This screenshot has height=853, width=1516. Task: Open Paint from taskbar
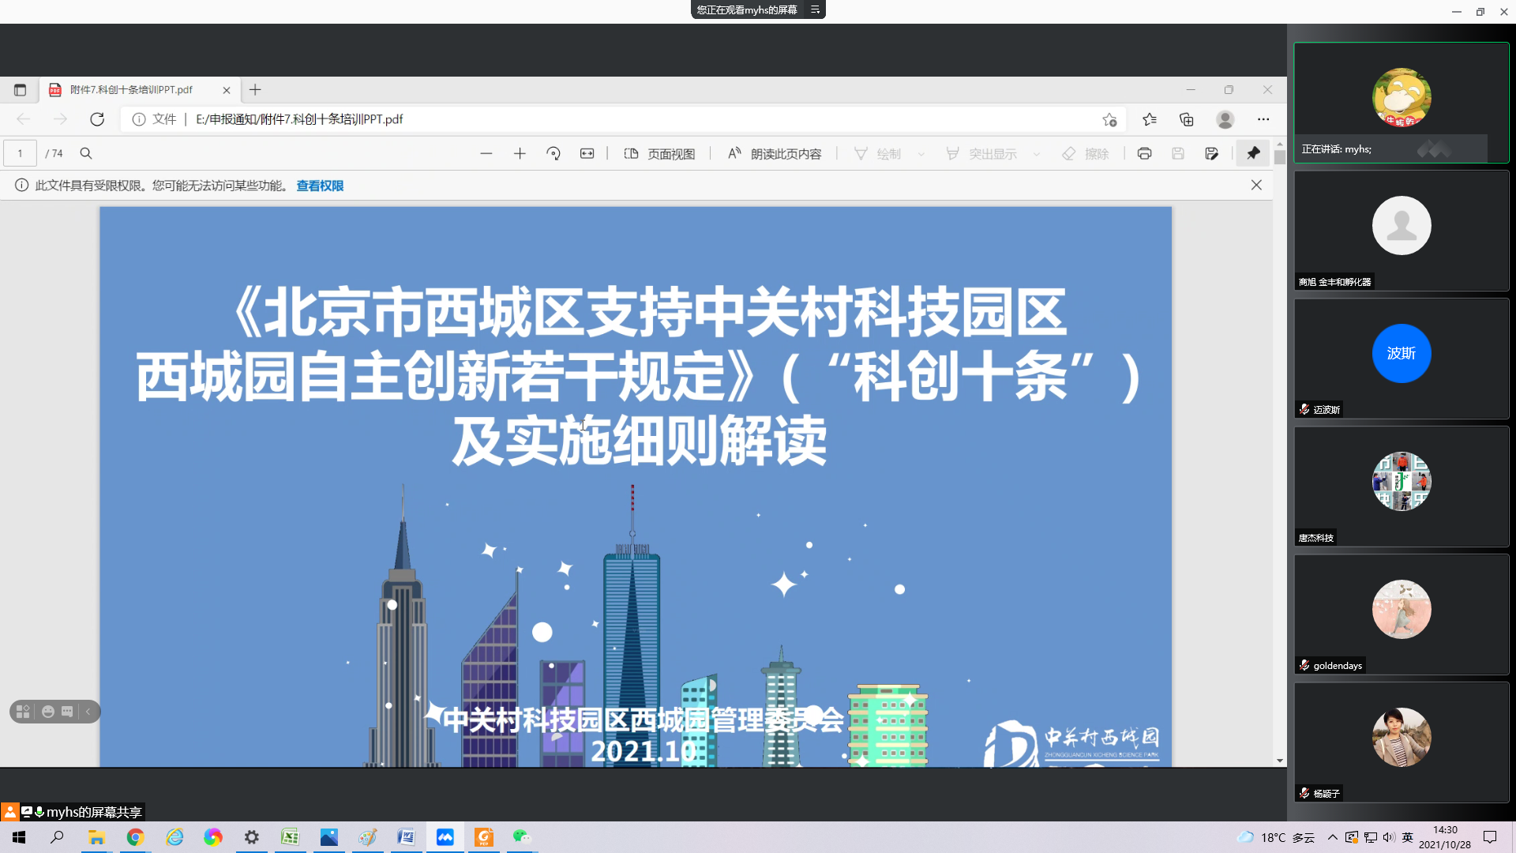point(367,837)
